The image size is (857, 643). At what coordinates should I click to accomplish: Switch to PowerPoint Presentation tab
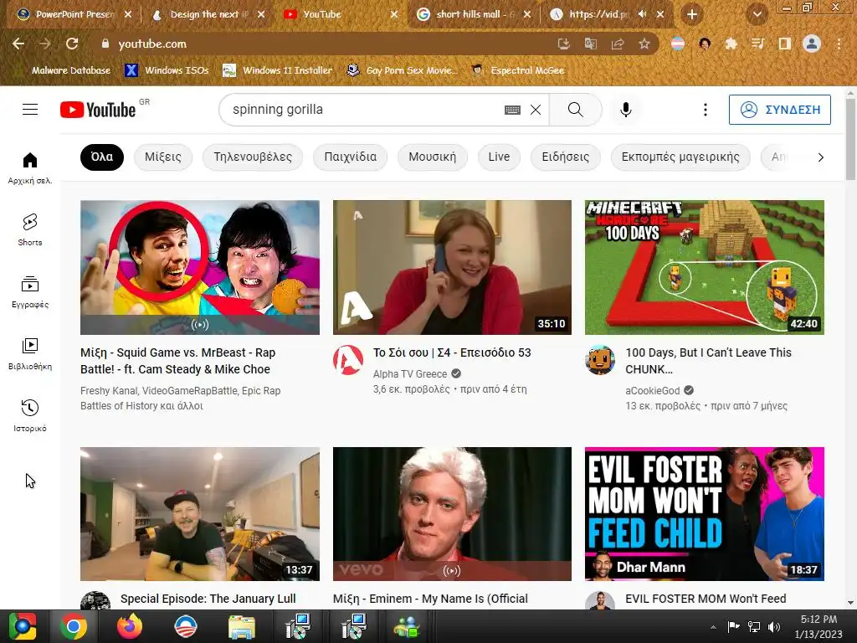(x=74, y=14)
